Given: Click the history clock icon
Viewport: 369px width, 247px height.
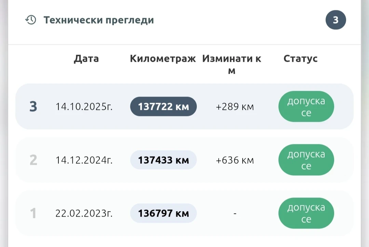Looking at the screenshot, I should pos(31,20).
